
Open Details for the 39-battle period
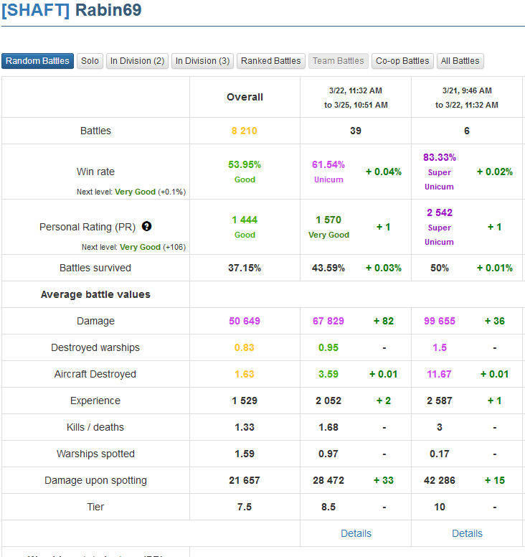tap(356, 533)
